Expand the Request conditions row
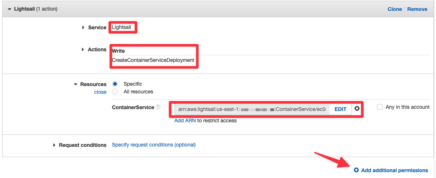The width and height of the screenshot is (436, 178). [x=54, y=145]
